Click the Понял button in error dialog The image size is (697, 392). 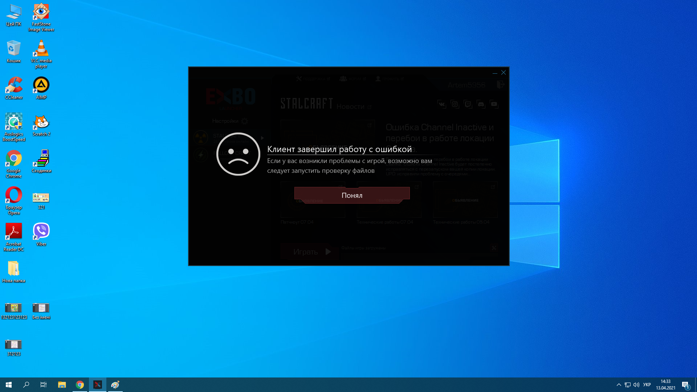(x=352, y=195)
